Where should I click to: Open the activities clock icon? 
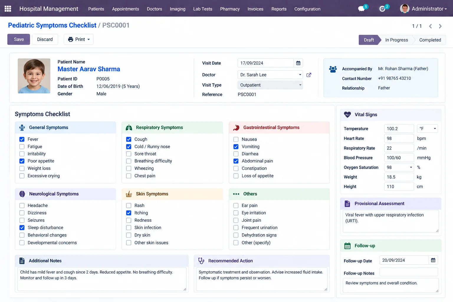coord(382,9)
